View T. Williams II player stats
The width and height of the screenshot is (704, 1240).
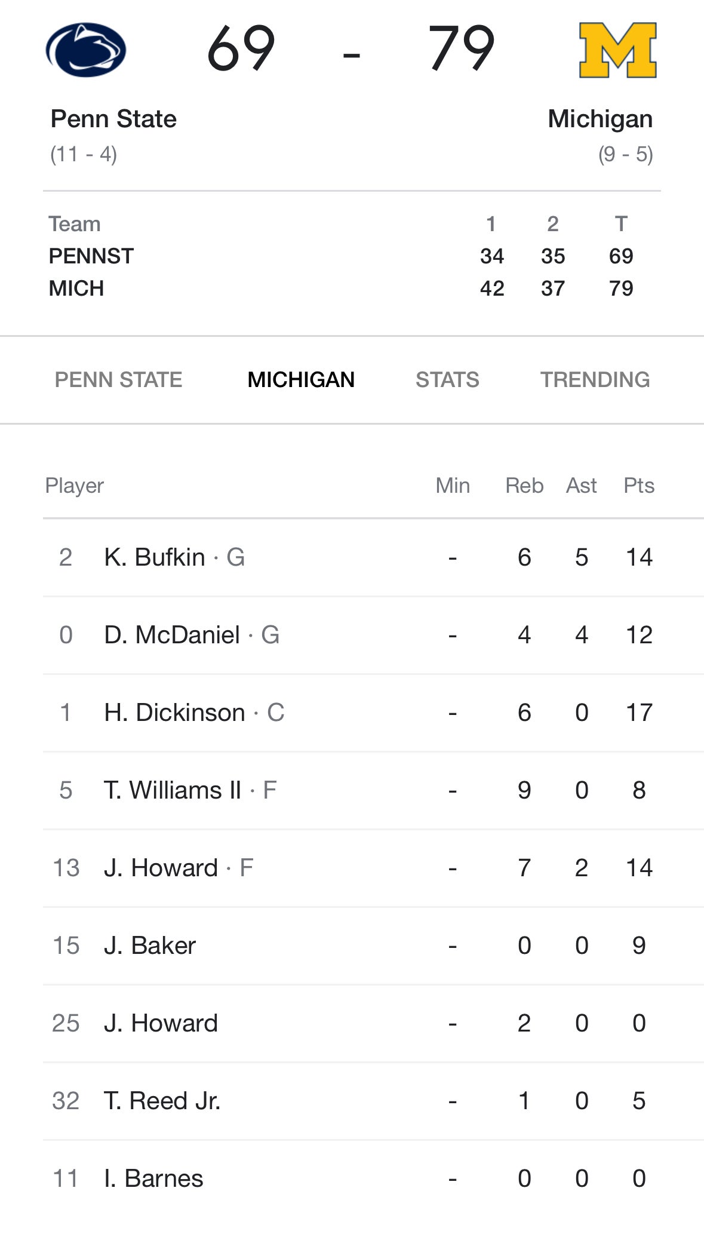[x=173, y=790]
